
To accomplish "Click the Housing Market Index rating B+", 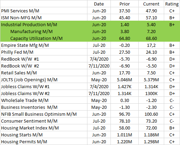I will click(x=172, y=128).
